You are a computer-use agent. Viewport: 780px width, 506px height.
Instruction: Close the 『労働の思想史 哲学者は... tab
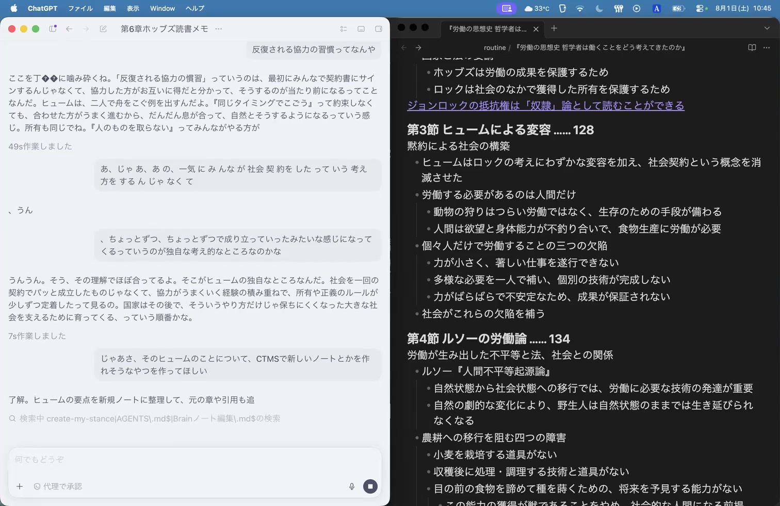coord(536,29)
